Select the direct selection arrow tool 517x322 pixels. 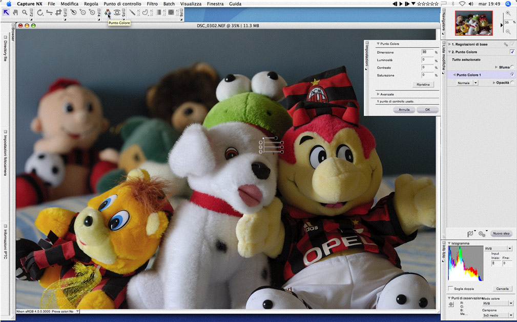coord(6,13)
